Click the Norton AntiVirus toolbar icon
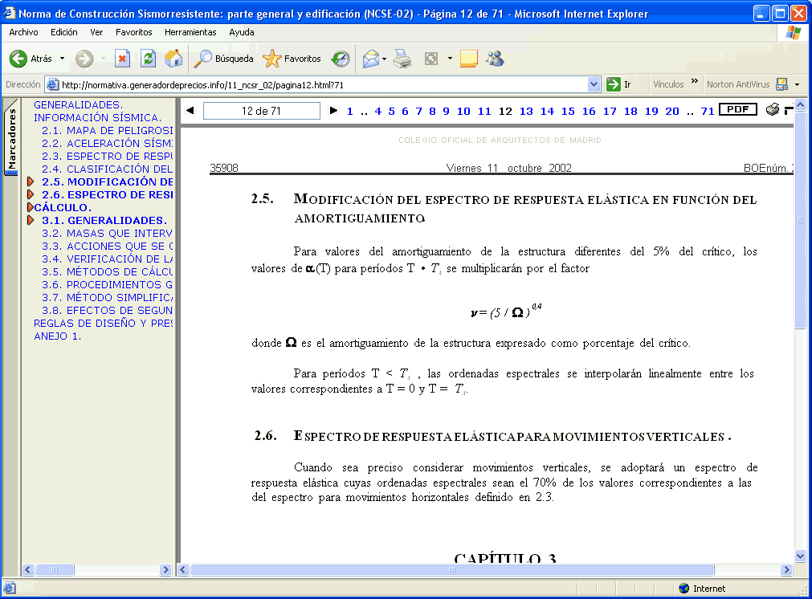Image resolution: width=812 pixels, height=599 pixels. click(x=782, y=84)
